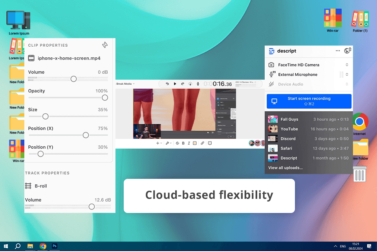Click the camera icon beside FaceTime HD Camera
377x251 pixels.
tap(271, 65)
